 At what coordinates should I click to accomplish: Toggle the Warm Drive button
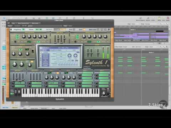click(32, 62)
